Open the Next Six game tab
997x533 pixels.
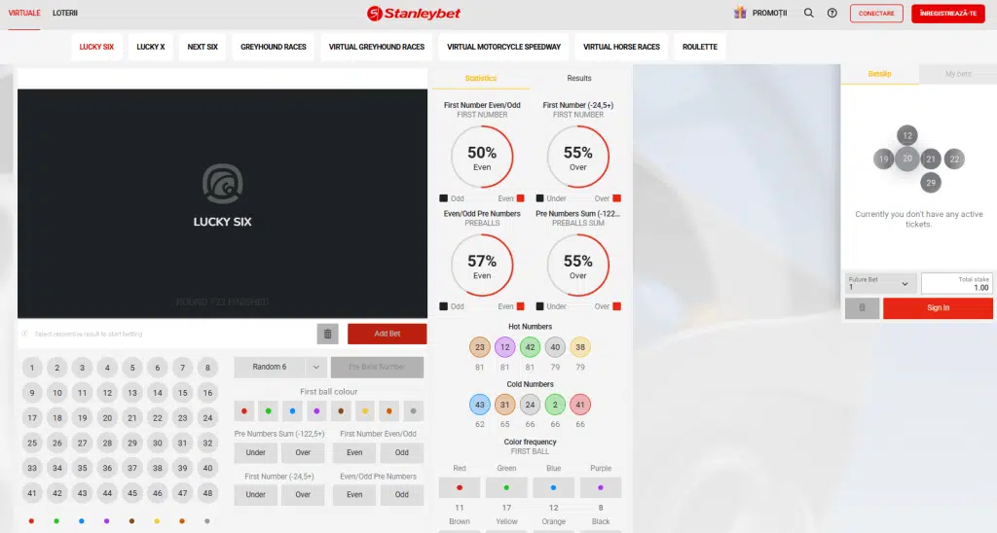pyautogui.click(x=203, y=47)
